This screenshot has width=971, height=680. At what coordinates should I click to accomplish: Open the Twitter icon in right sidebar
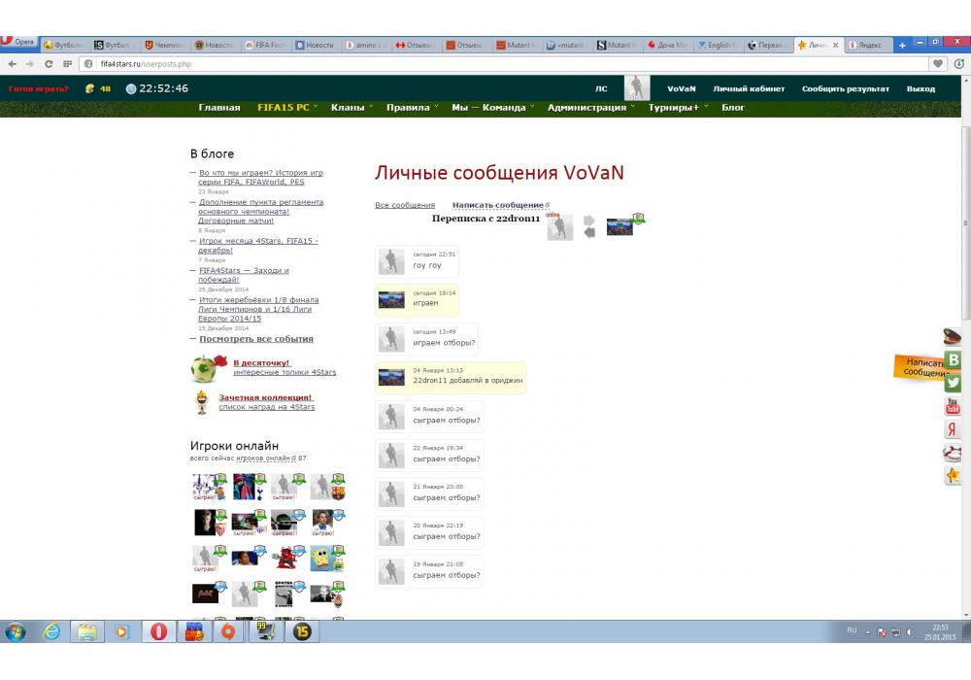tap(953, 383)
